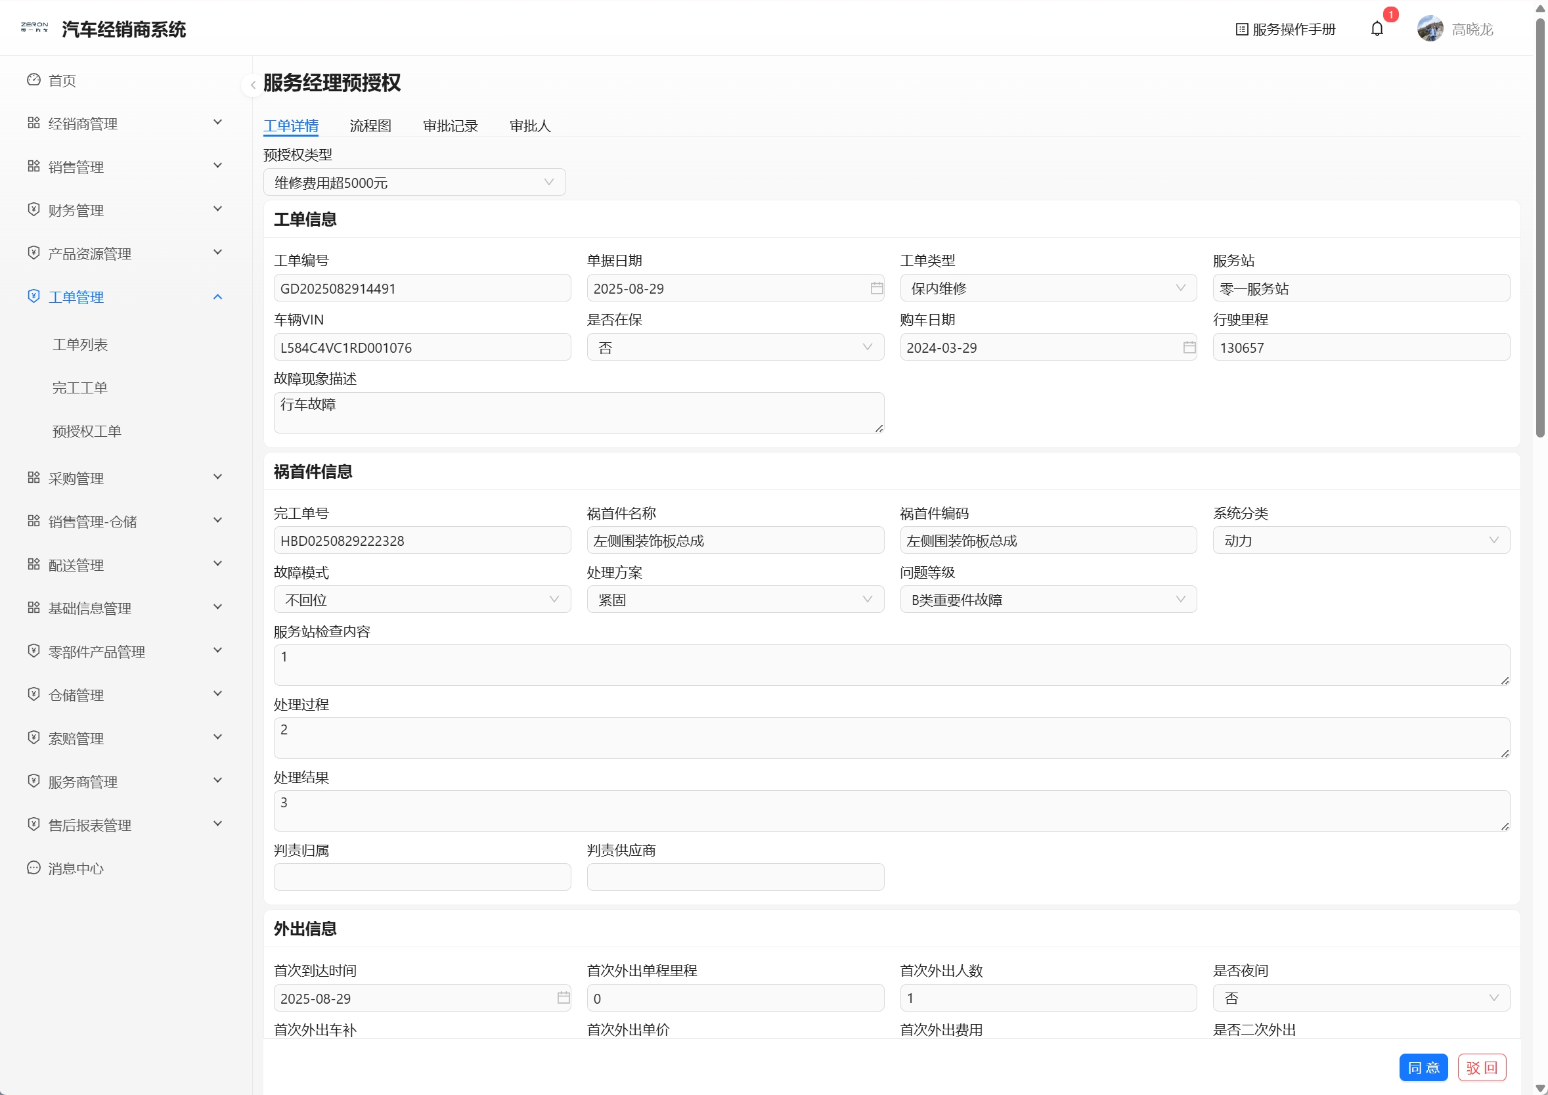Click the 产品资源管理 shield icon

pyautogui.click(x=33, y=253)
